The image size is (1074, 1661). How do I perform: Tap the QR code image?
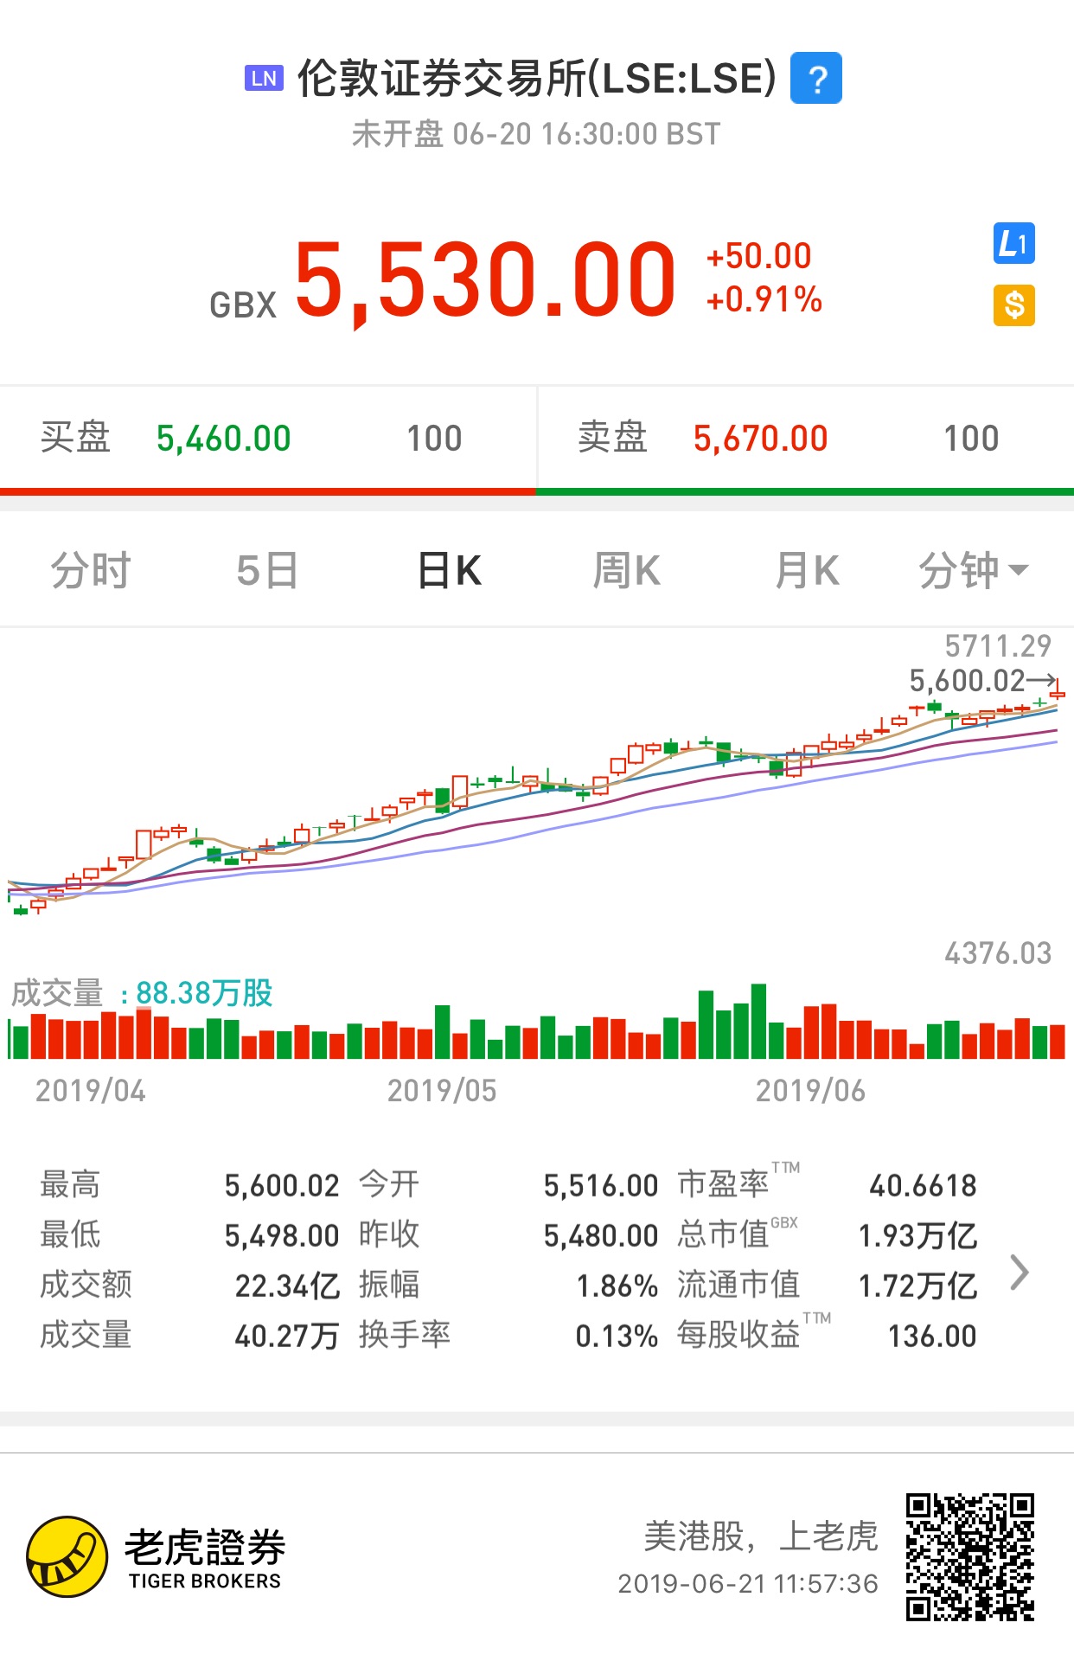tap(970, 1556)
